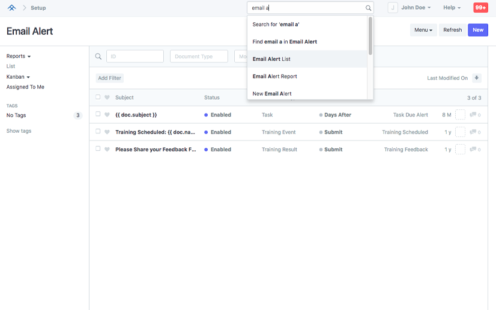This screenshot has height=310, width=496.
Task: Click the list filter search icon
Action: pos(98,56)
